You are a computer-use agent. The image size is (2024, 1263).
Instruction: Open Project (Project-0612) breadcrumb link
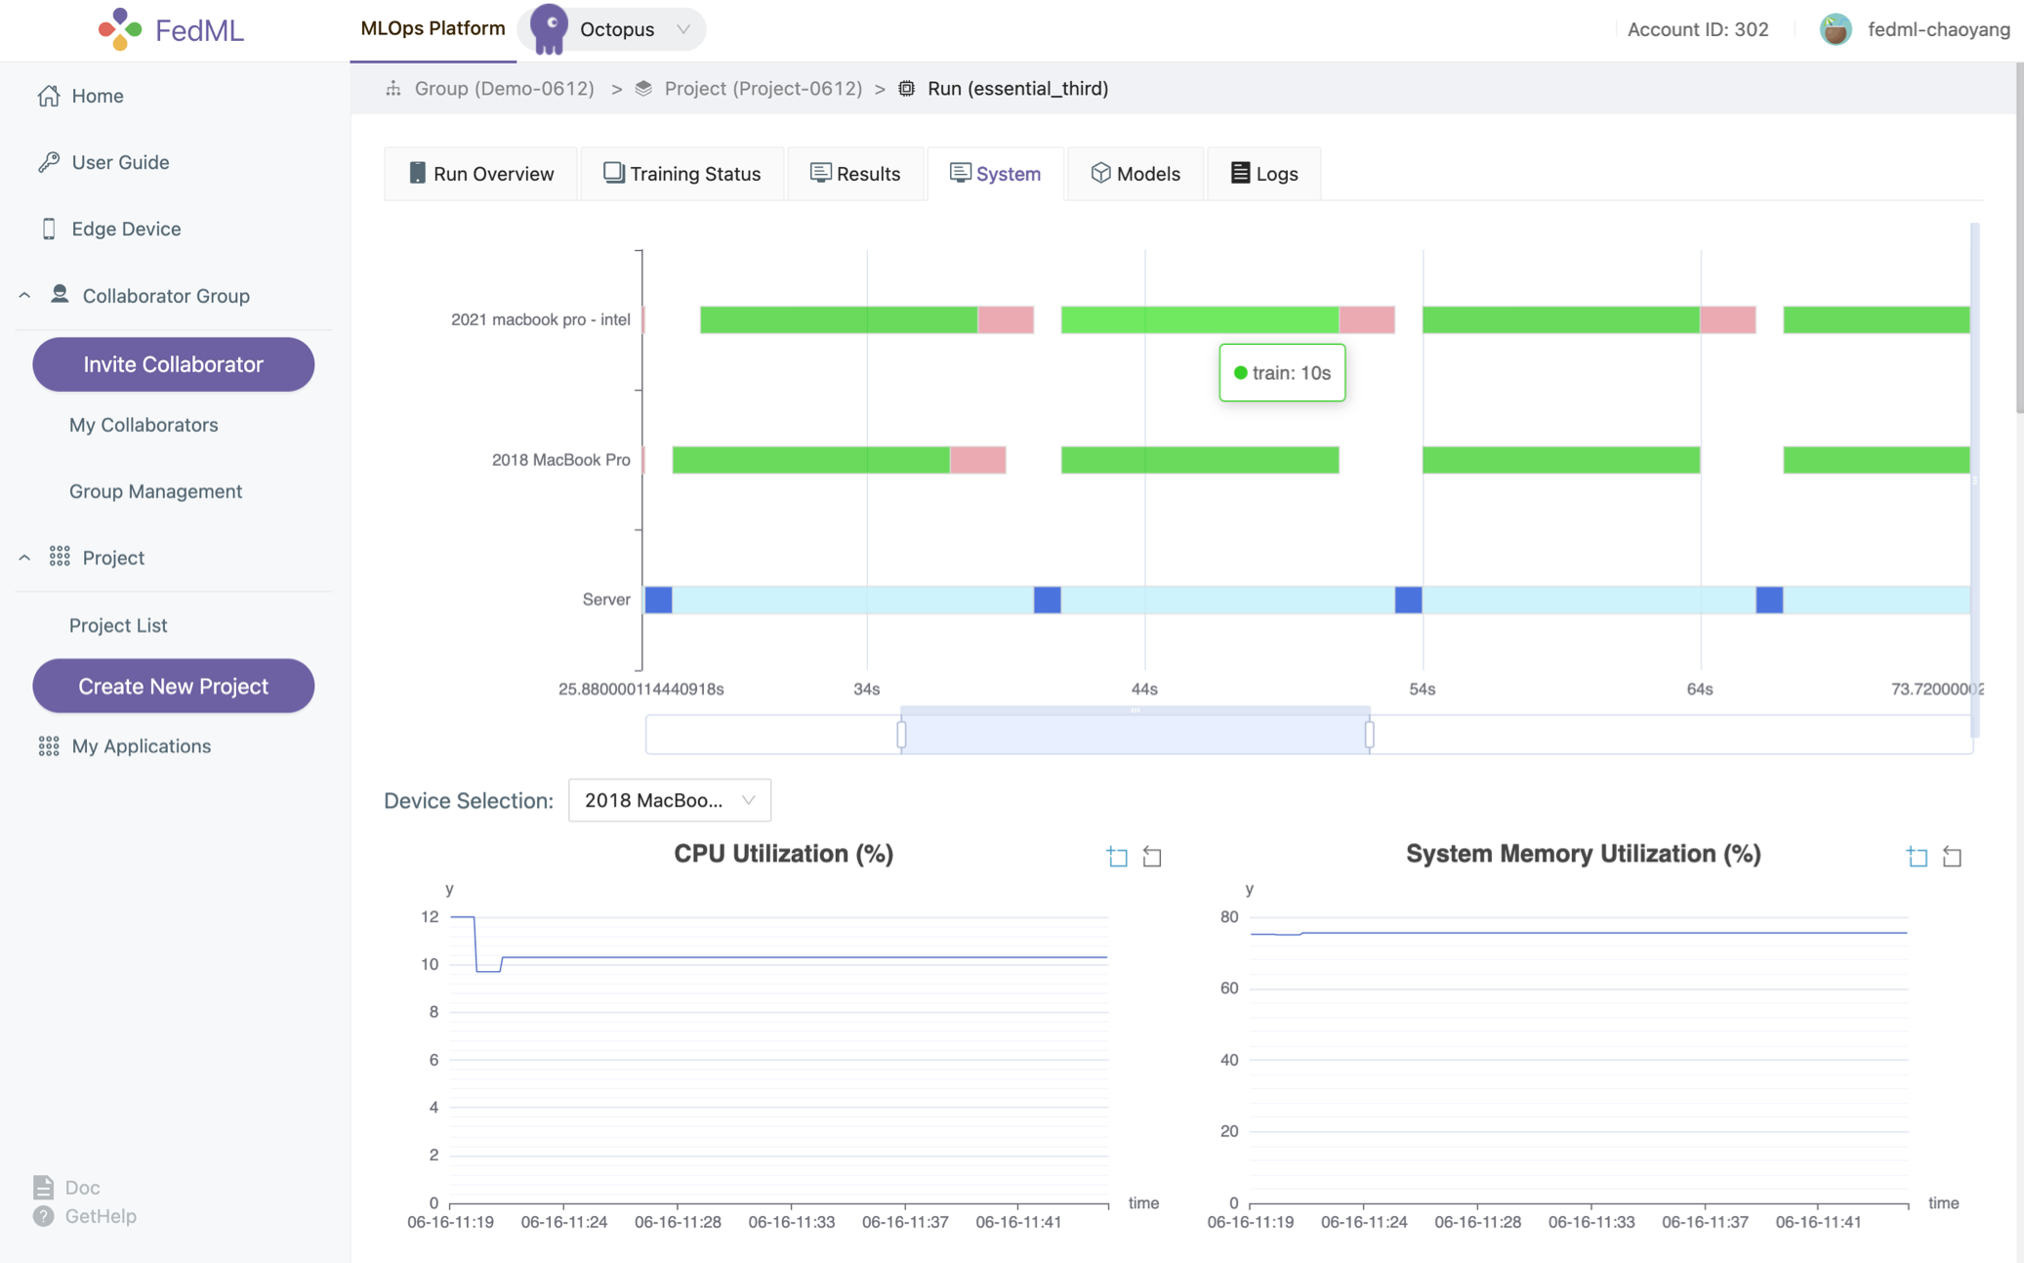click(x=762, y=89)
